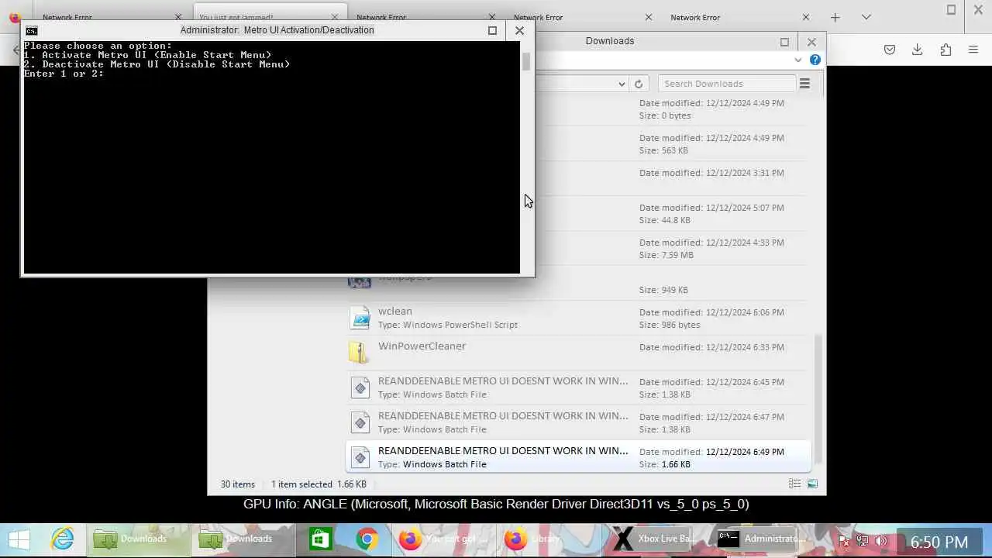
Task: Click volume speaker tray icon
Action: coord(881,541)
